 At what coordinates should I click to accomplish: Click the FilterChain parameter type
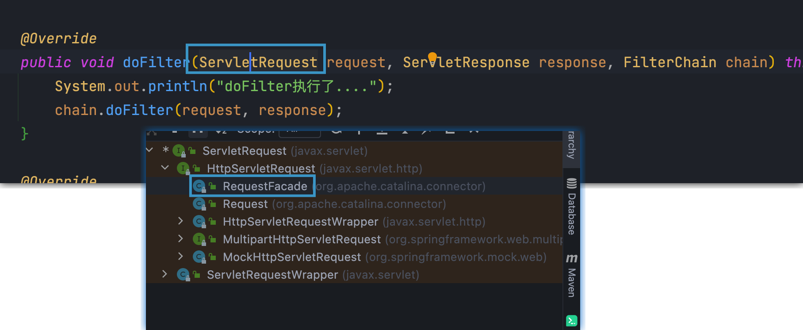pos(670,62)
